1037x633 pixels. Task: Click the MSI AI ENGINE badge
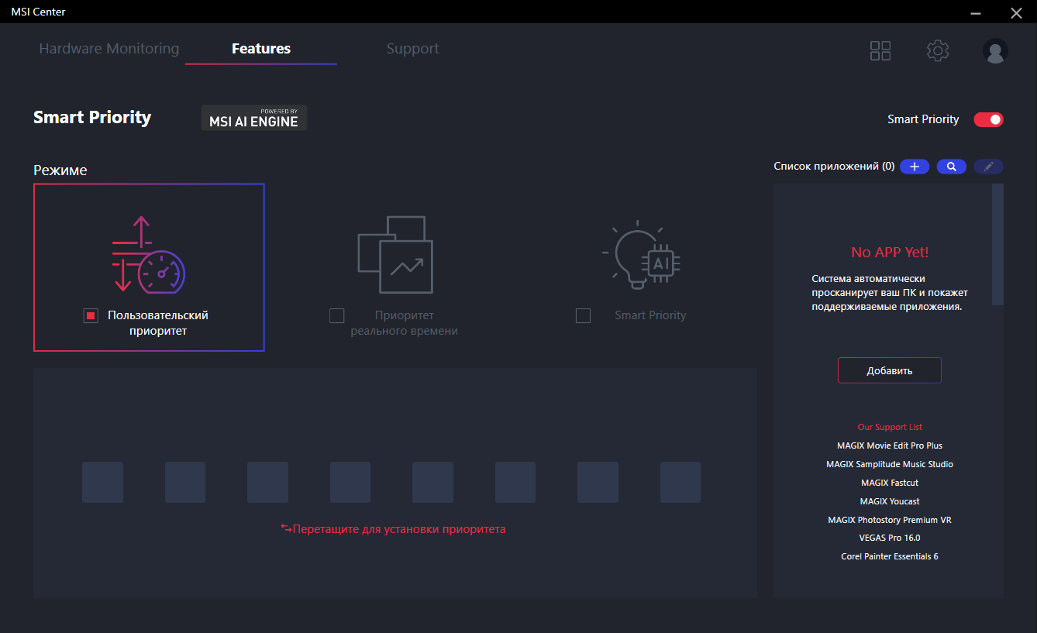pos(254,118)
